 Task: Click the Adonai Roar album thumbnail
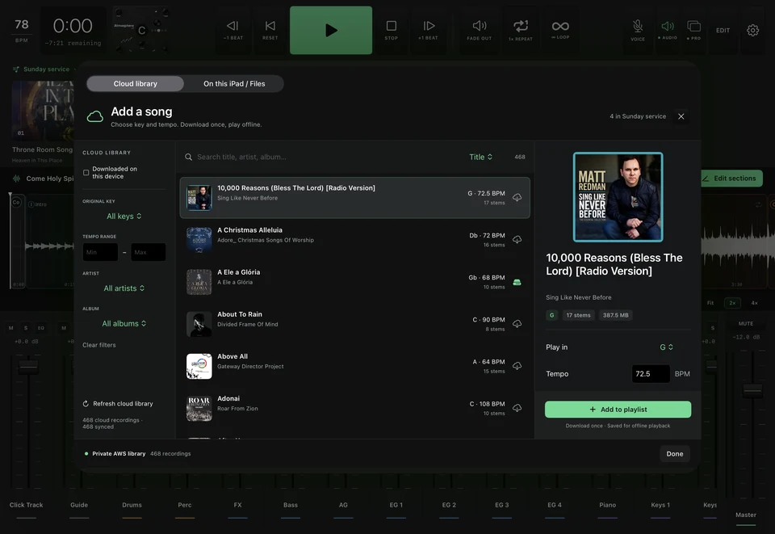[x=199, y=408]
